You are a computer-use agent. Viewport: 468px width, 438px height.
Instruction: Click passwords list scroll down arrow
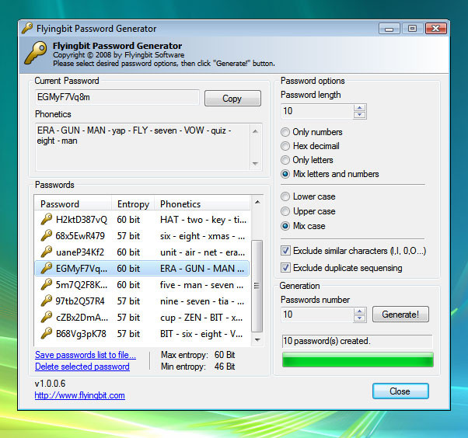coord(257,339)
